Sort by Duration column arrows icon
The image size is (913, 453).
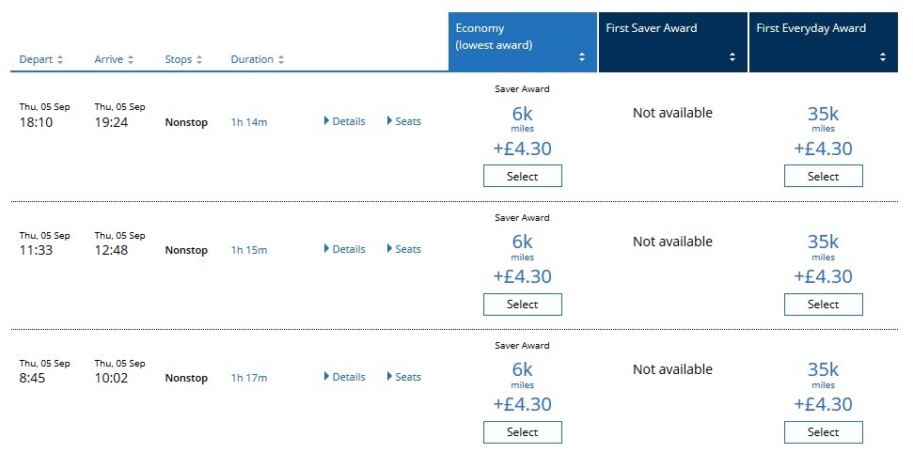281,60
